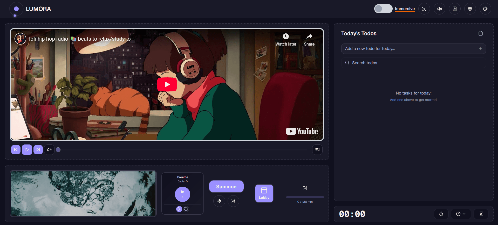498x225 pixels.
Task: Click the LUMORA brand name
Action: (38, 9)
